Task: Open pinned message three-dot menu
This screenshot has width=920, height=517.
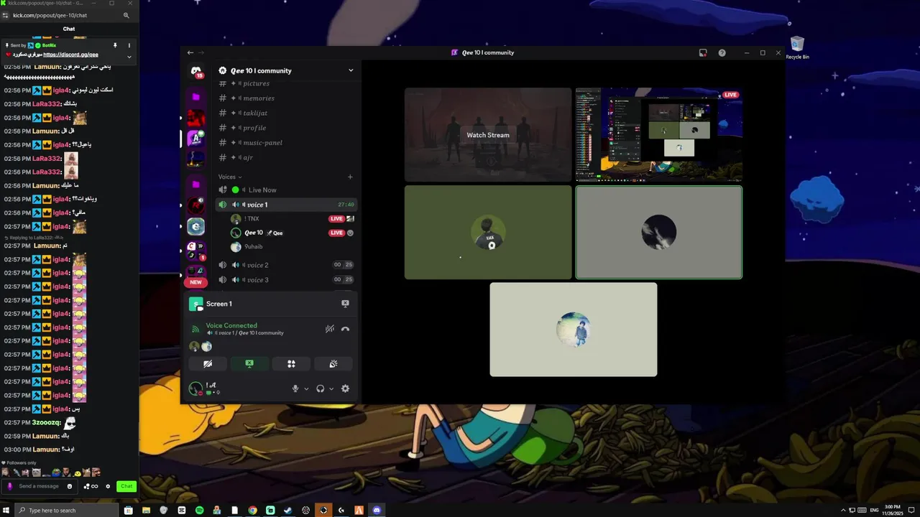Action: [x=129, y=45]
